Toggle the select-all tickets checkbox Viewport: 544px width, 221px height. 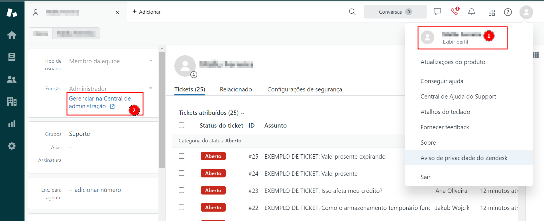click(x=182, y=125)
